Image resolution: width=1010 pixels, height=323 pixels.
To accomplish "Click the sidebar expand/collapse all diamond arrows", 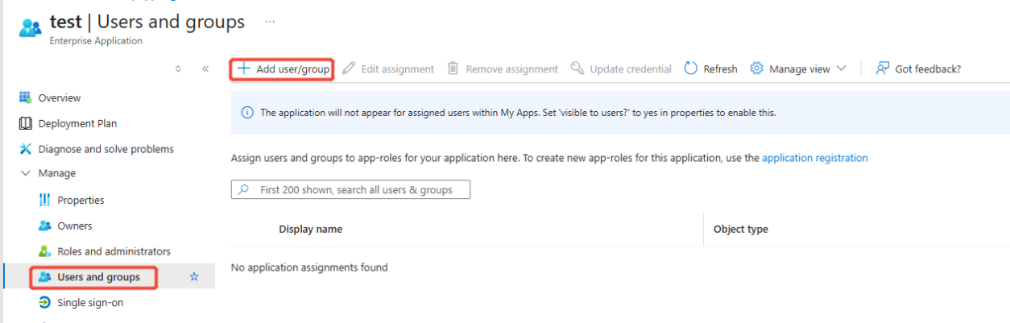I will click(x=178, y=68).
